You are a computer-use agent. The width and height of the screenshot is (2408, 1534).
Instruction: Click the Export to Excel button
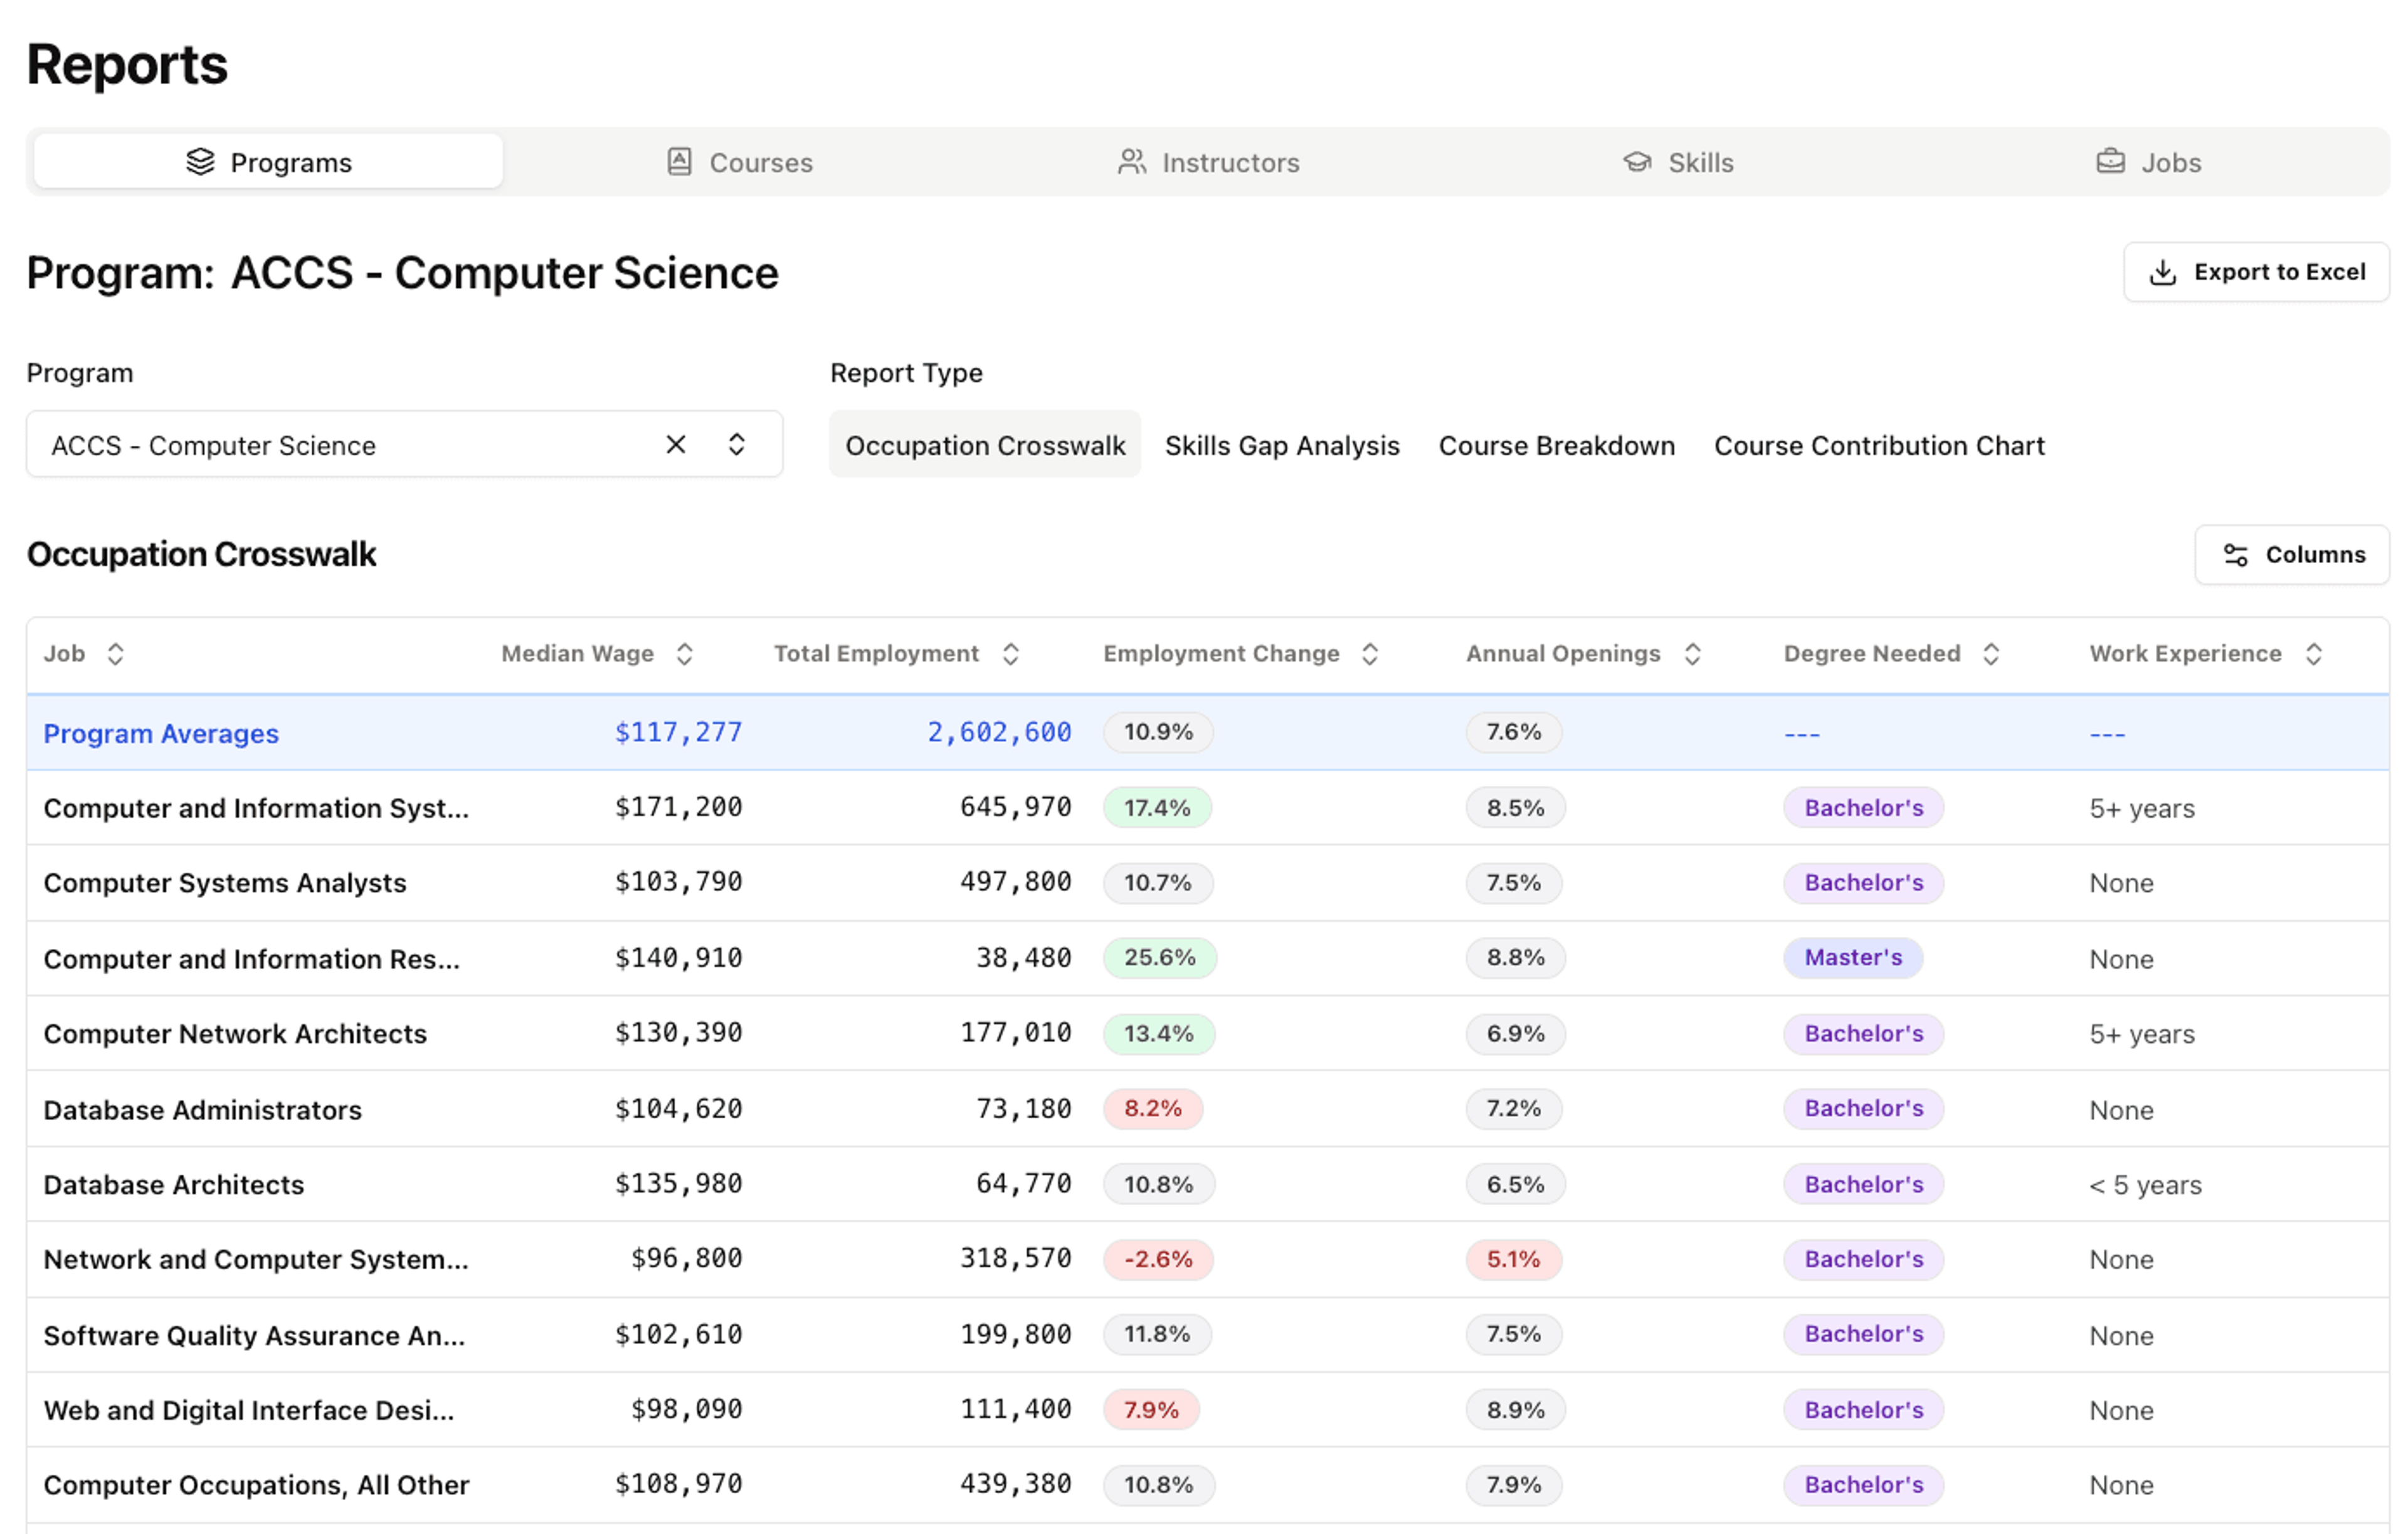(x=2257, y=272)
